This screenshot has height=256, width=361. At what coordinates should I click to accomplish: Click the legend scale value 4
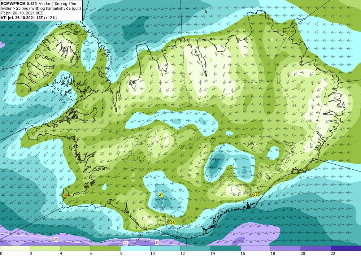click(x=61, y=254)
